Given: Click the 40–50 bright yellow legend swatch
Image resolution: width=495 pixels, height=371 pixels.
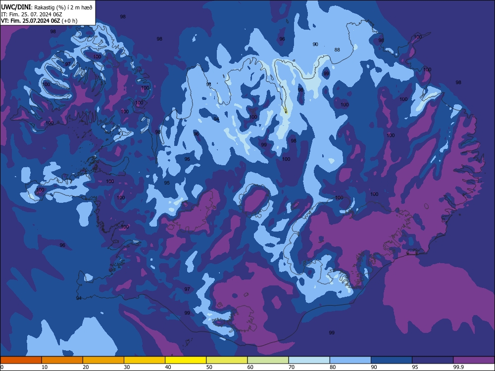Looking at the screenshot, I should (186, 360).
